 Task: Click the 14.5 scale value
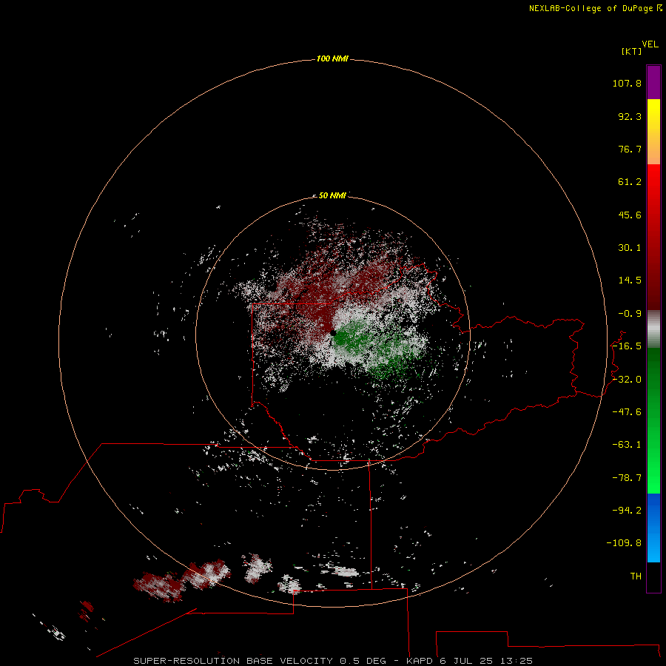[630, 280]
